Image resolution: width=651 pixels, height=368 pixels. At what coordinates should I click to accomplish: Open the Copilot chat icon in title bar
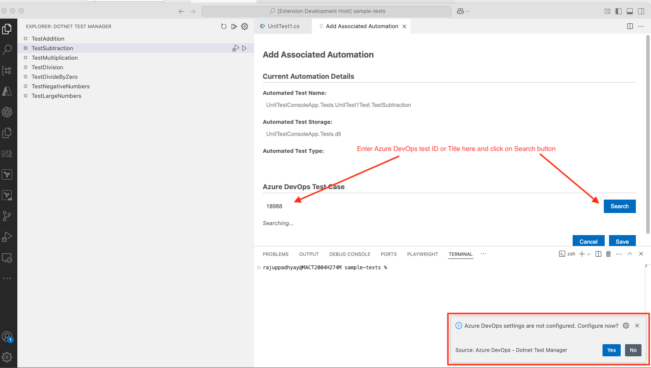click(x=461, y=11)
